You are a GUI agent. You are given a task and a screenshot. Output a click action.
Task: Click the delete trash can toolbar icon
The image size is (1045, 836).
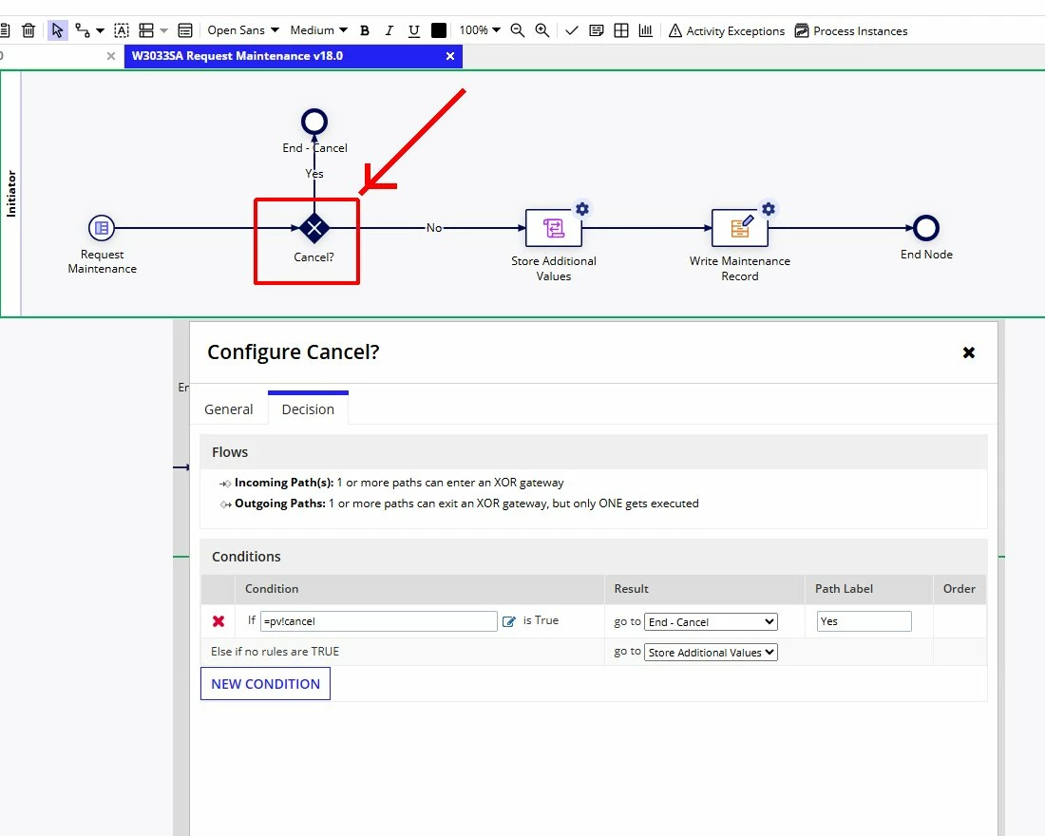pos(28,30)
